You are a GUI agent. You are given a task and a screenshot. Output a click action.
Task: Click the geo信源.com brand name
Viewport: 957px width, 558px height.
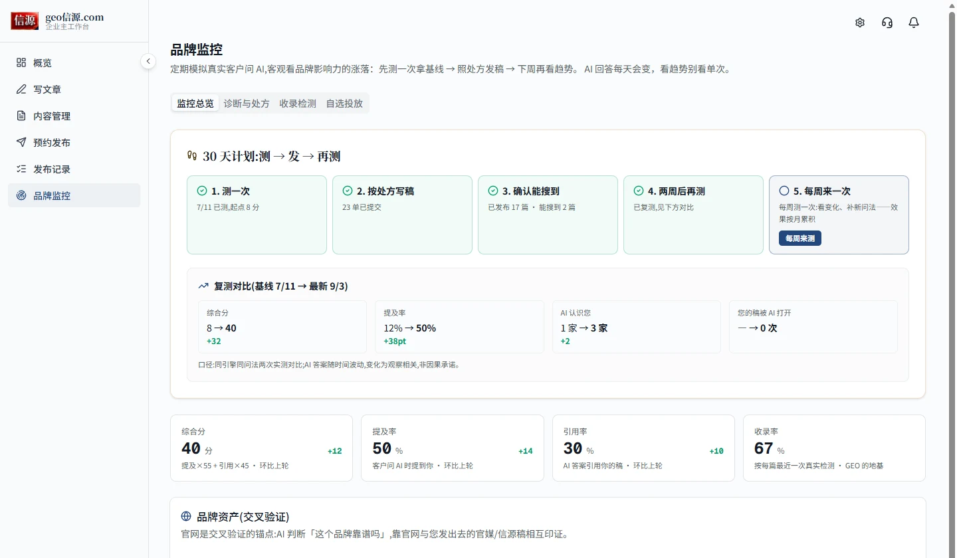(x=74, y=17)
